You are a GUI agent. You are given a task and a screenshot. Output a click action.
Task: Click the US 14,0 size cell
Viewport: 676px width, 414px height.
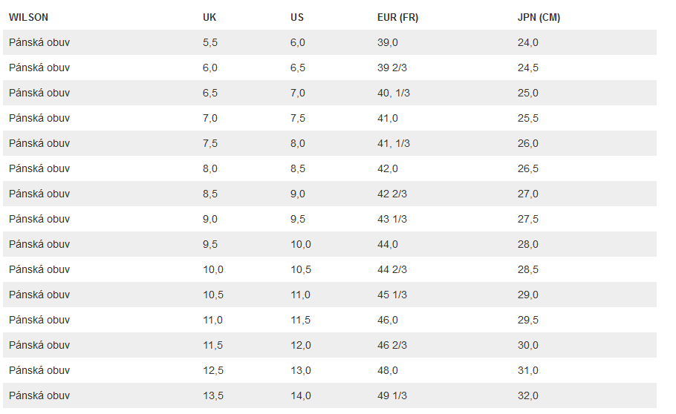pos(301,395)
